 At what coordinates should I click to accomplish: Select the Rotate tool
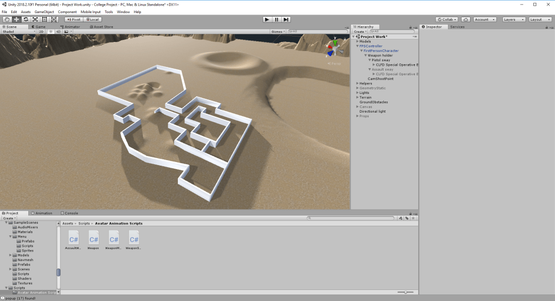26,20
